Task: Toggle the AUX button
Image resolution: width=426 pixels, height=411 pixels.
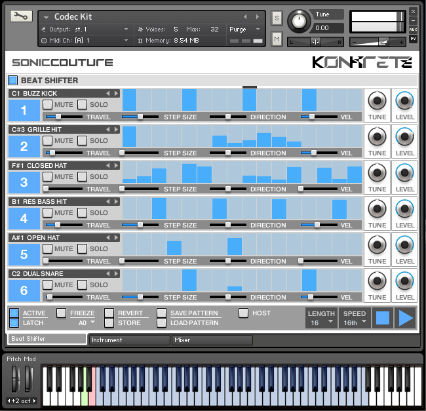Action: (413, 29)
